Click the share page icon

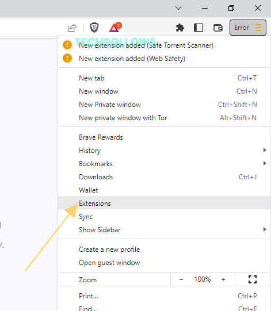click(x=72, y=28)
